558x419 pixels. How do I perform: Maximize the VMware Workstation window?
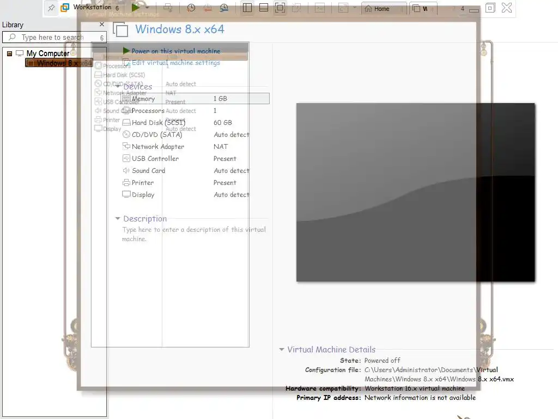[490, 8]
